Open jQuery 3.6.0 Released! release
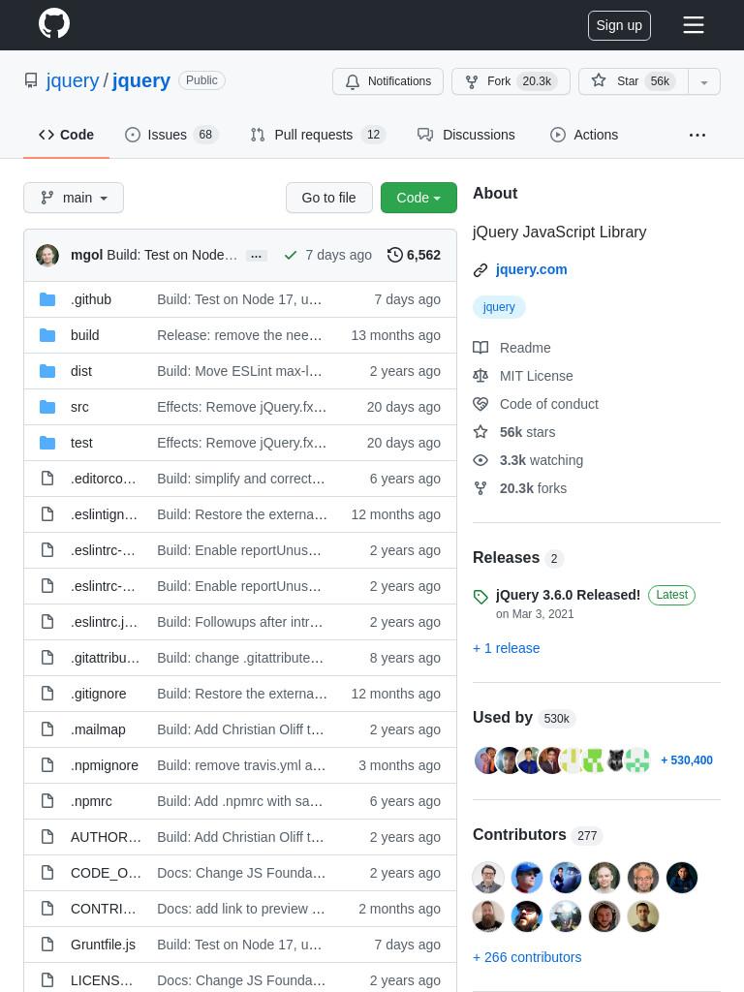Viewport: 744px width, 992px height. 568,595
